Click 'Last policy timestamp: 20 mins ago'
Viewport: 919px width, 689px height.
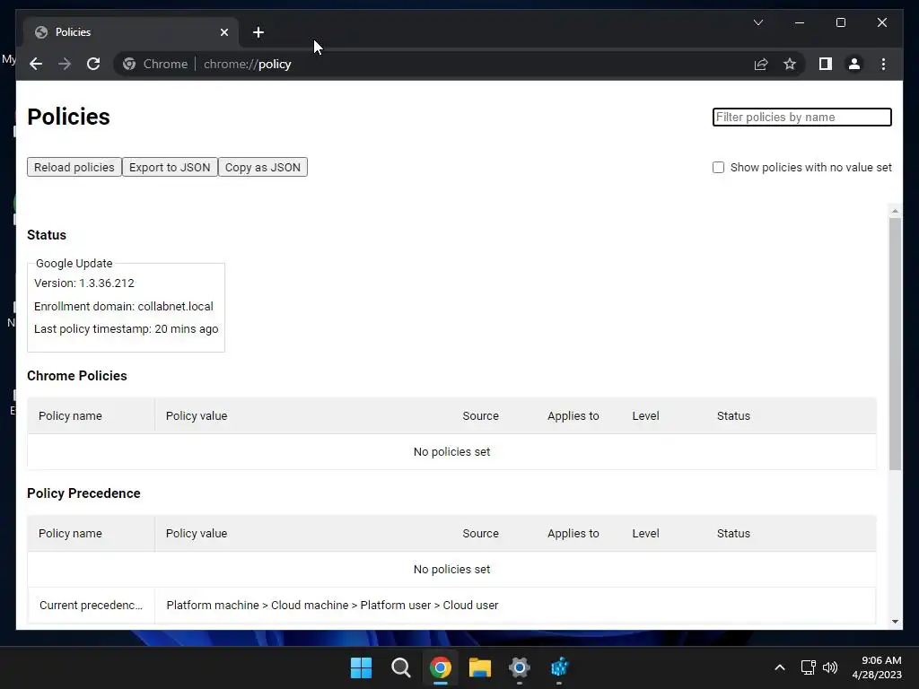click(126, 329)
